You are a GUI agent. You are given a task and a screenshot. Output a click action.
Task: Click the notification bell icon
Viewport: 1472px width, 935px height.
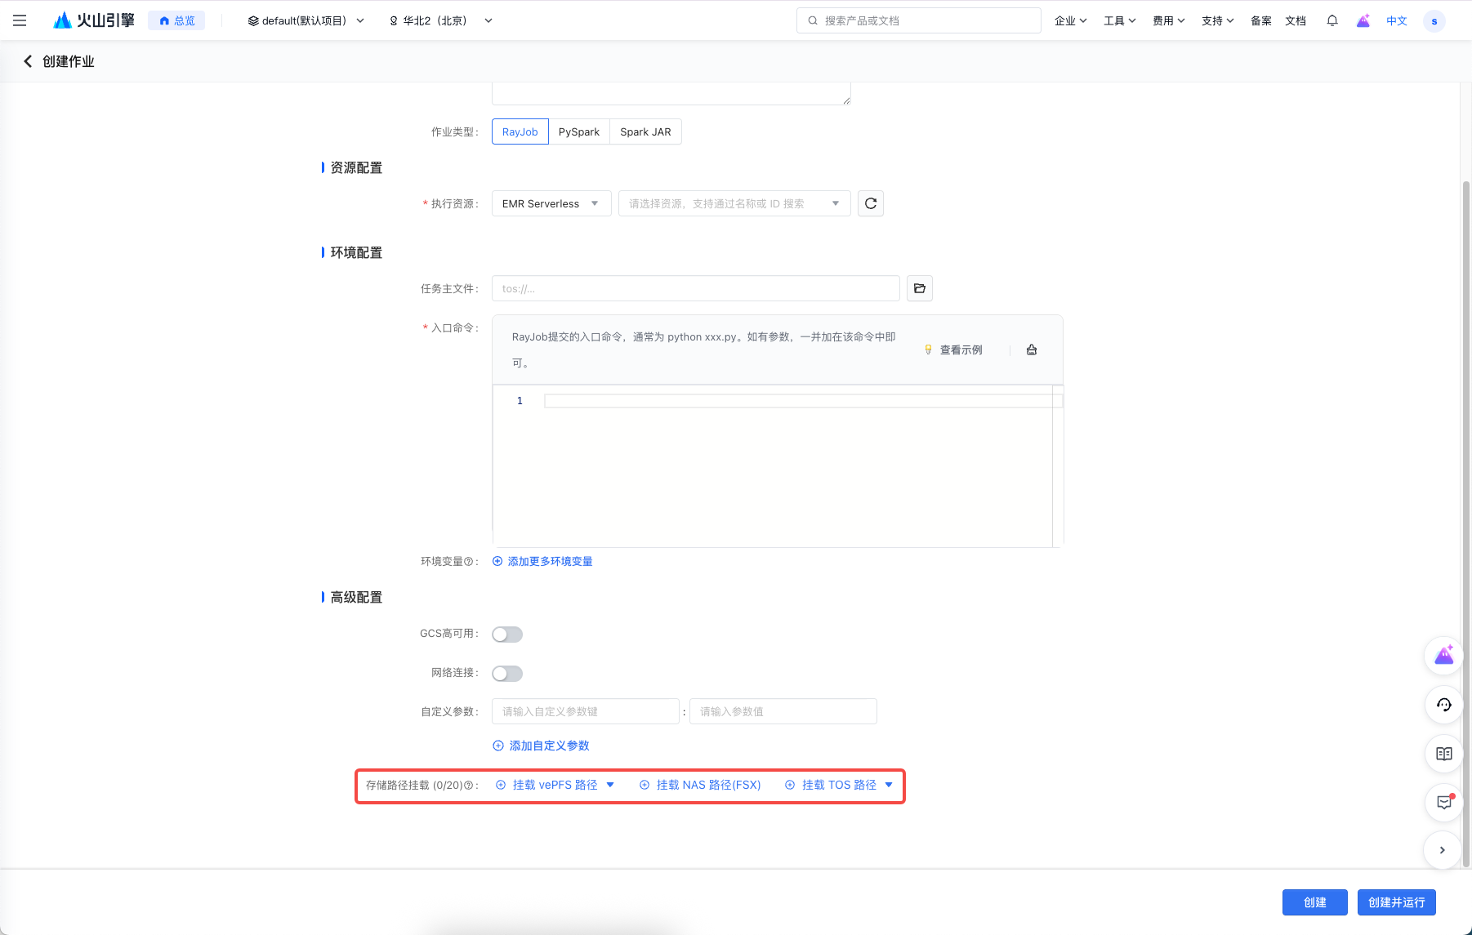tap(1331, 20)
